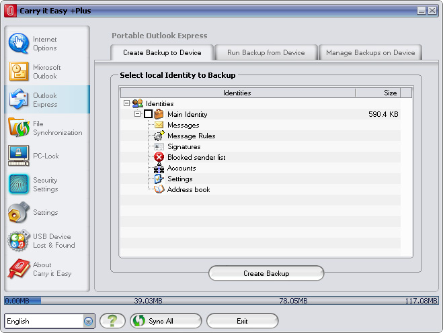Open About Carry it Easy book icon
The width and height of the screenshot is (443, 333).
[x=19, y=269]
